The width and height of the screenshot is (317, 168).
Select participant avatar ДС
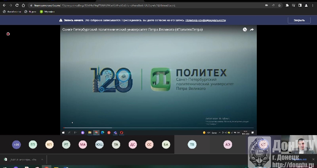(x=133, y=144)
